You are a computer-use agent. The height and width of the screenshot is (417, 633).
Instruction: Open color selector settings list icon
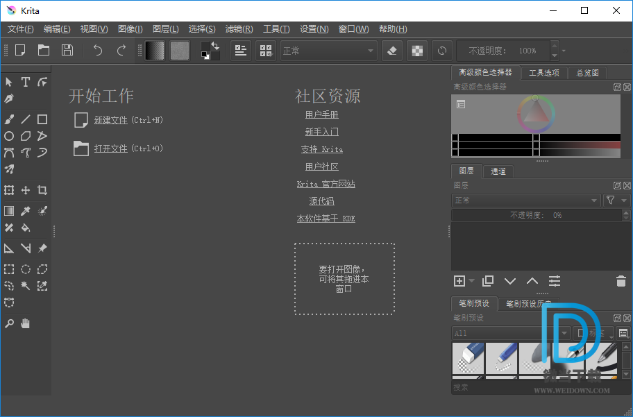461,105
